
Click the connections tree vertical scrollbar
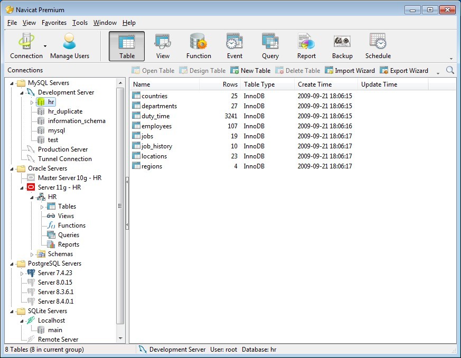pos(120,206)
